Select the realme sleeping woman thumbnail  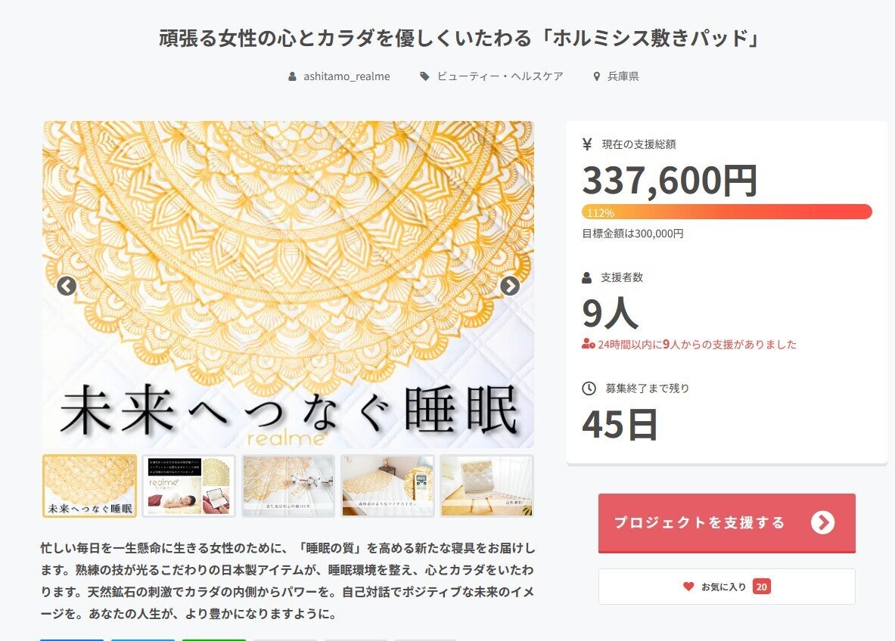189,486
